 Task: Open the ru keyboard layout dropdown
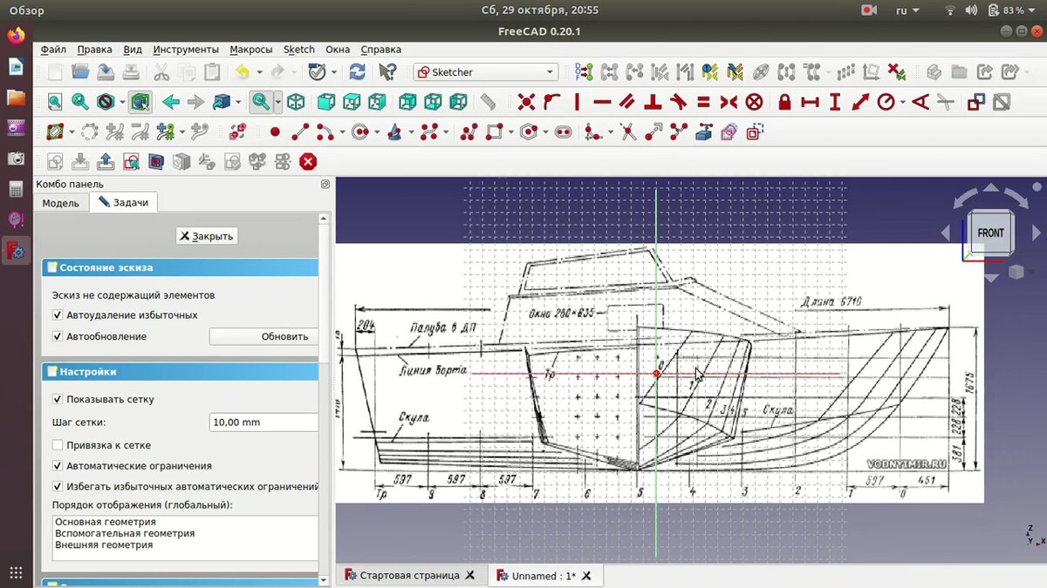pos(908,10)
